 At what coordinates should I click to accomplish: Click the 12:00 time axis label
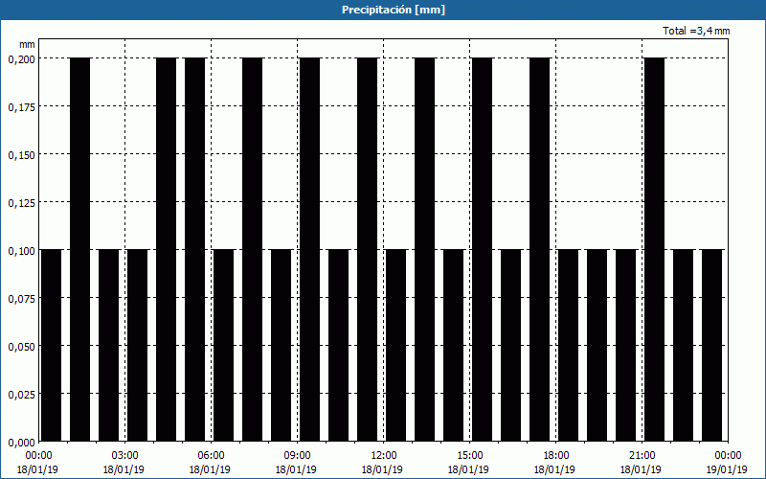(384, 456)
